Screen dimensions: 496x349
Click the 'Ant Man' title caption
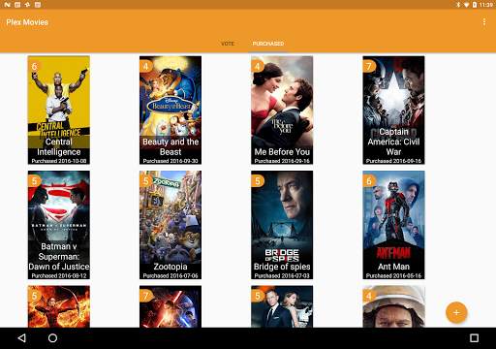(393, 267)
